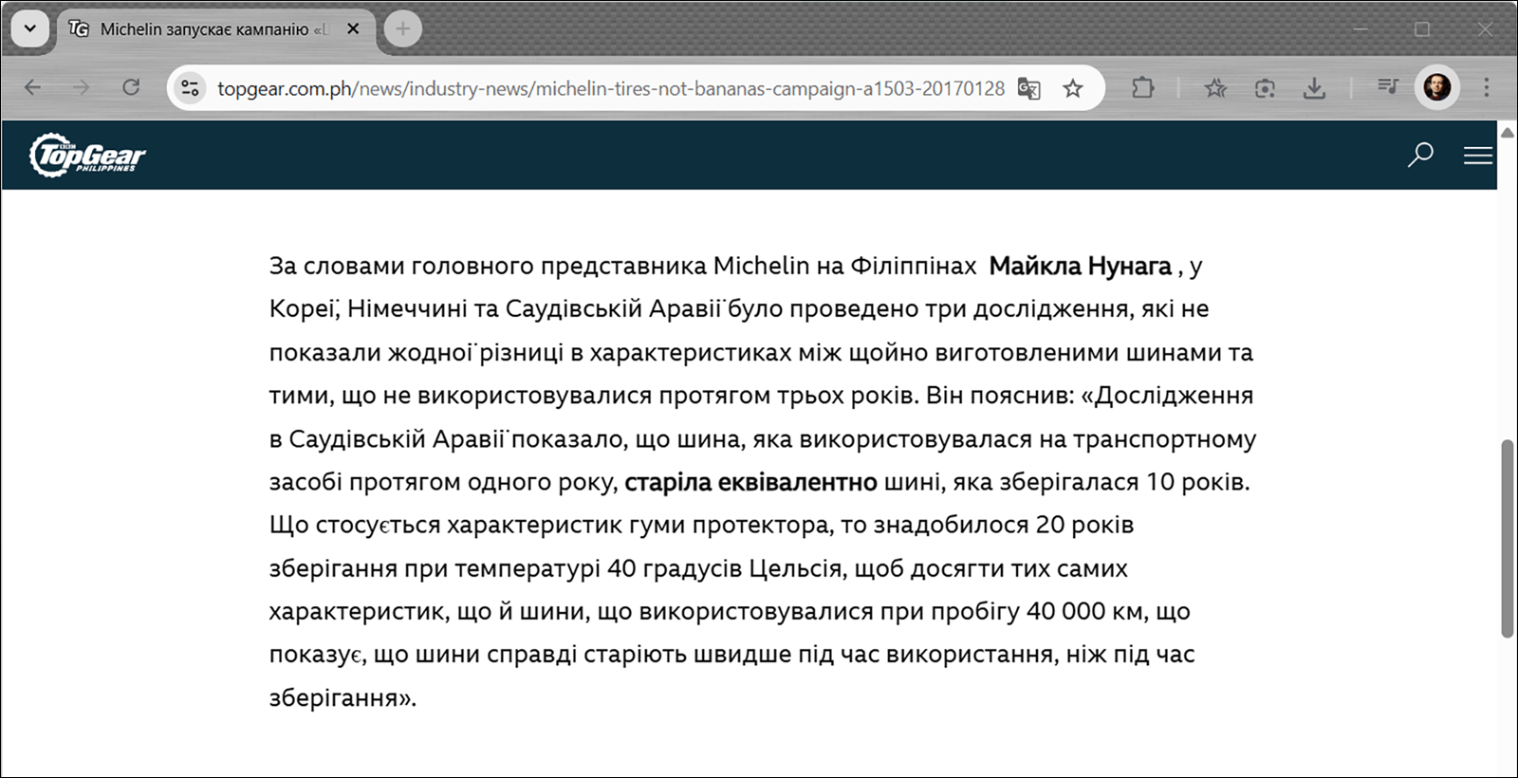Click the final word "зберігання»."

(342, 698)
